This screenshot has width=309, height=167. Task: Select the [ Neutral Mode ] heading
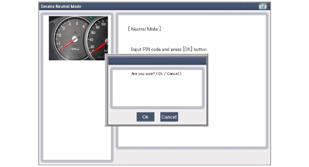tap(145, 29)
